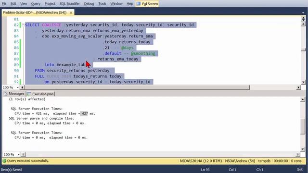Viewport: 308px width, 173px height.
Task: Click the '@days' comment on line 86
Action: [127, 48]
